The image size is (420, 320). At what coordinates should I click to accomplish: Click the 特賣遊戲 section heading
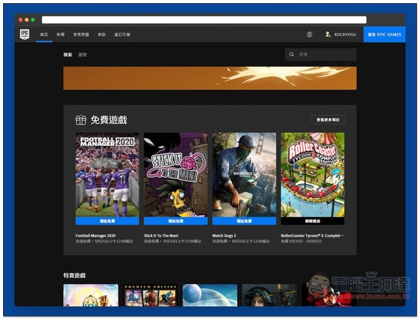coord(75,275)
